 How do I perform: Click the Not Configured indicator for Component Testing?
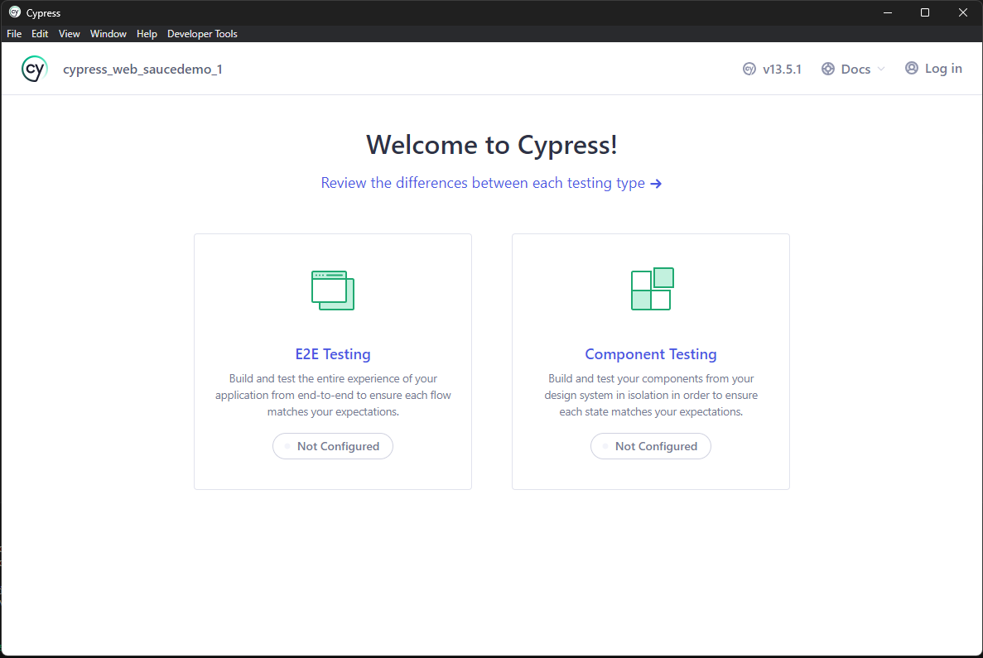[651, 446]
